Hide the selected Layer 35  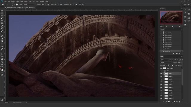[161, 74]
